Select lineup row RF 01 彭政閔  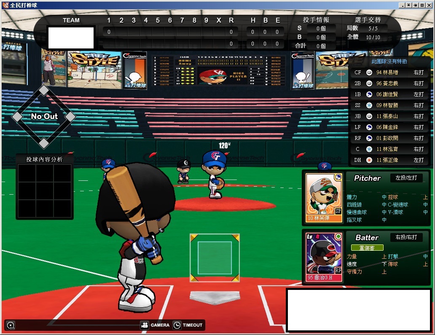pos(389,138)
